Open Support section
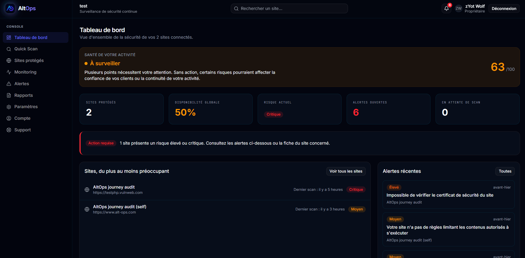Screen dimensions: 525x258 (x=35, y=130)
